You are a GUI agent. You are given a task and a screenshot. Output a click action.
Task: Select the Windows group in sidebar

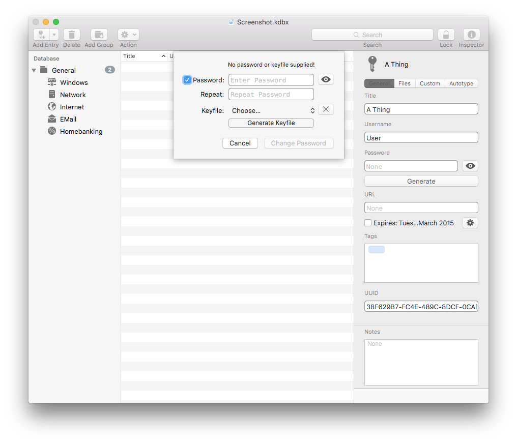tap(74, 82)
